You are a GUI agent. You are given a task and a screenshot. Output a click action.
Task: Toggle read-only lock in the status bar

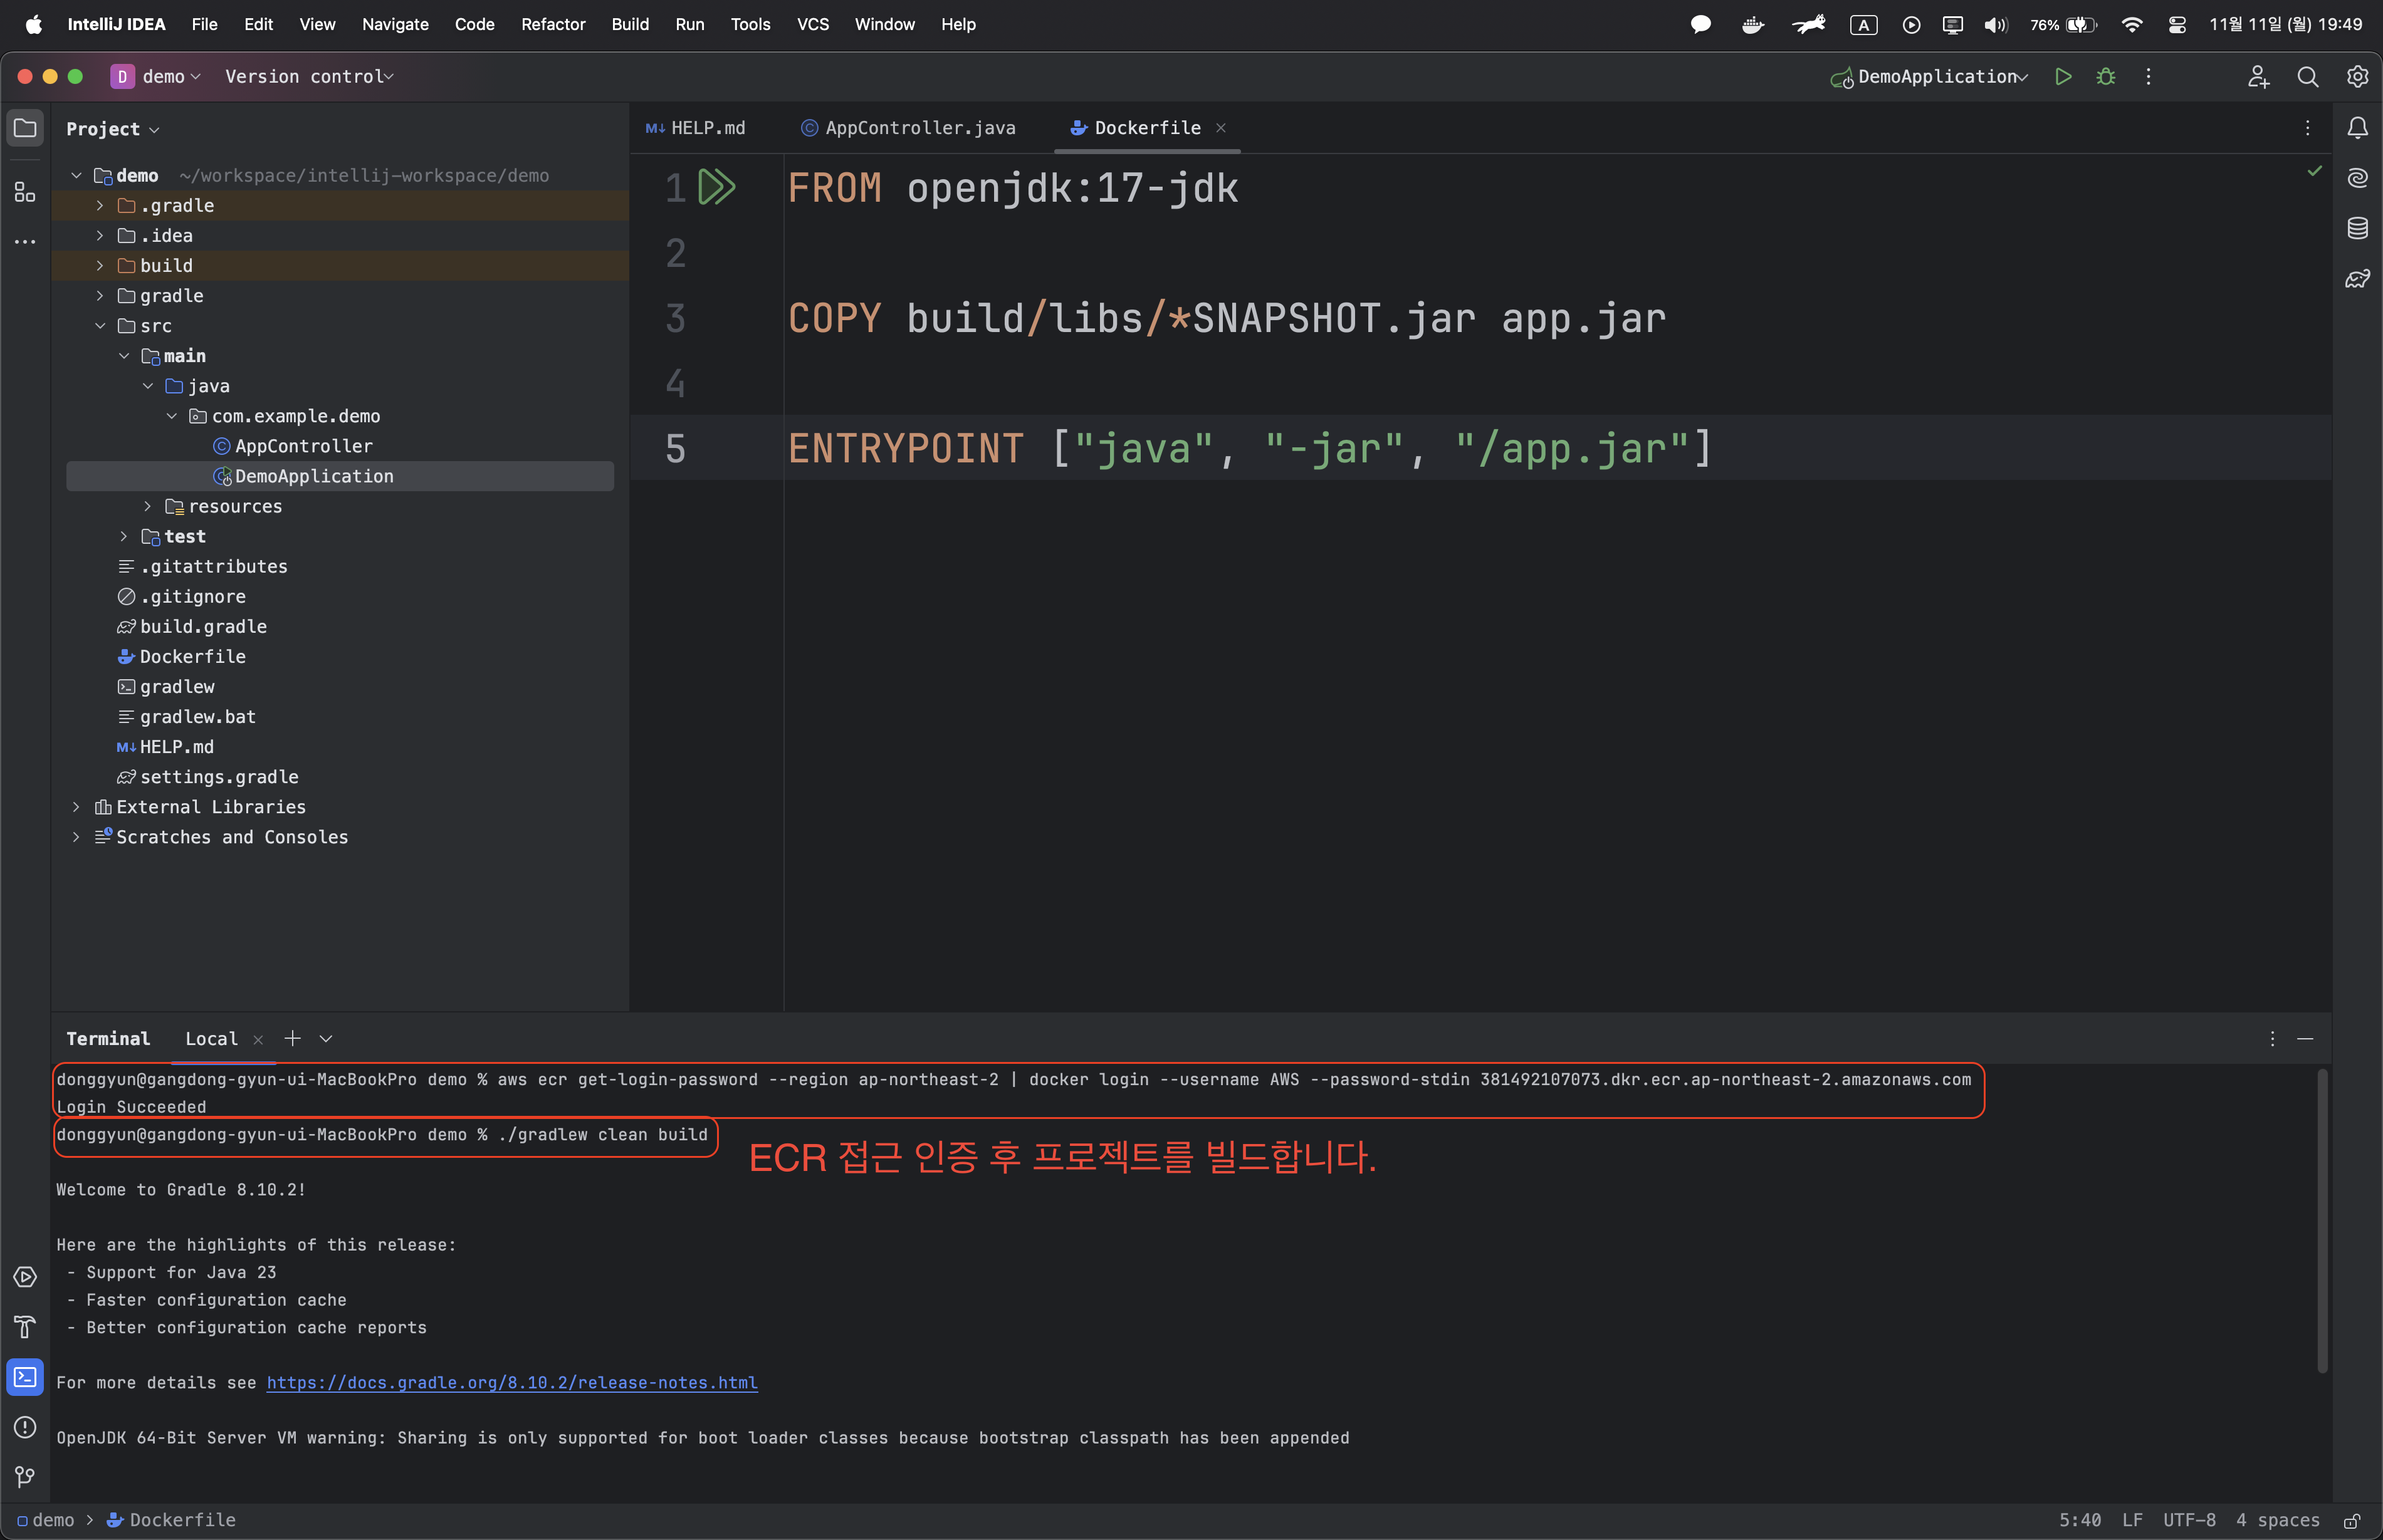(x=2352, y=1520)
